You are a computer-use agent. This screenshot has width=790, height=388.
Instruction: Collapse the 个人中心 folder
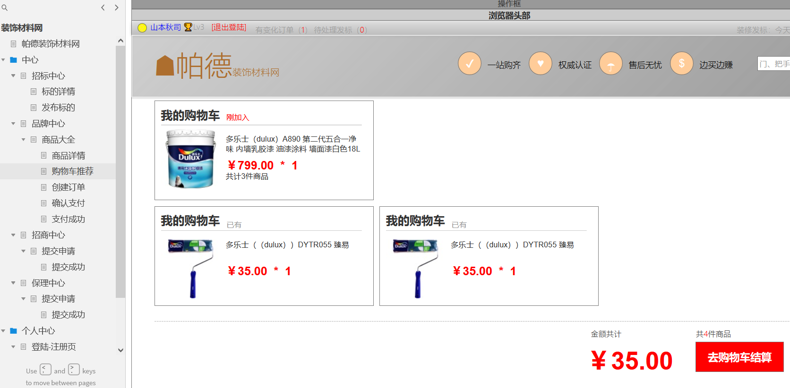point(3,331)
